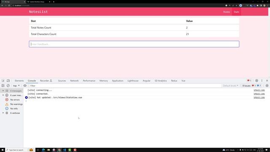Screen dimensions: 270x152
Task: Open the Lighthouse tab
Action: point(133,81)
